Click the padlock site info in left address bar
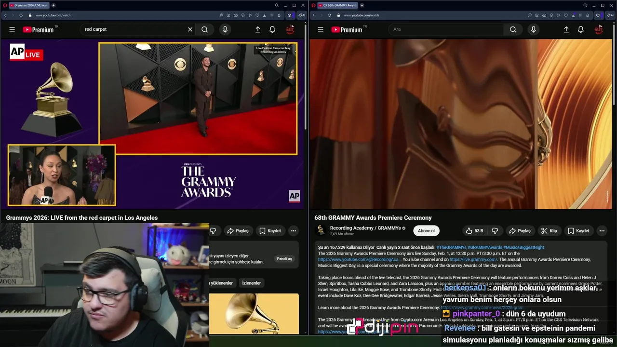The height and width of the screenshot is (347, 617). 30,15
